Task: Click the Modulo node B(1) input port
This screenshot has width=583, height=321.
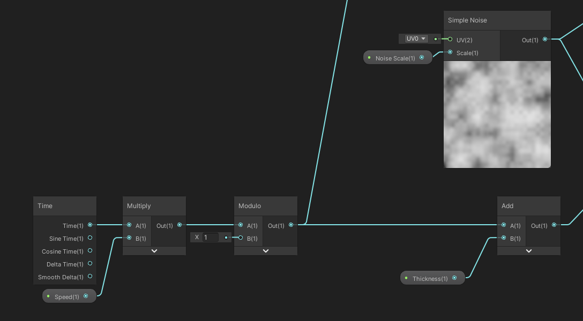Action: tap(241, 238)
